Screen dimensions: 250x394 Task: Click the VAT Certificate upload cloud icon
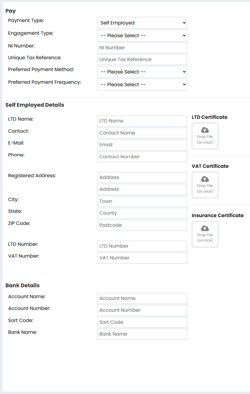pyautogui.click(x=205, y=179)
